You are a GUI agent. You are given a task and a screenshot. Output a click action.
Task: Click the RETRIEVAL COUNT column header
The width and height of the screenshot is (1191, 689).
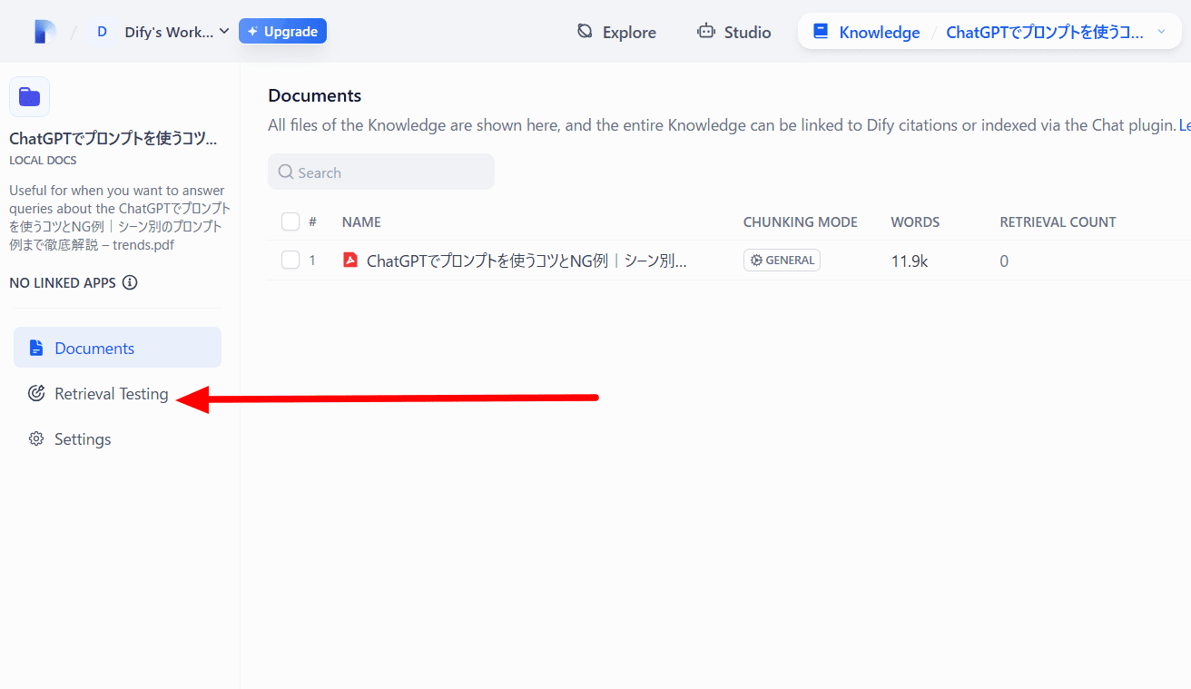[1058, 221]
